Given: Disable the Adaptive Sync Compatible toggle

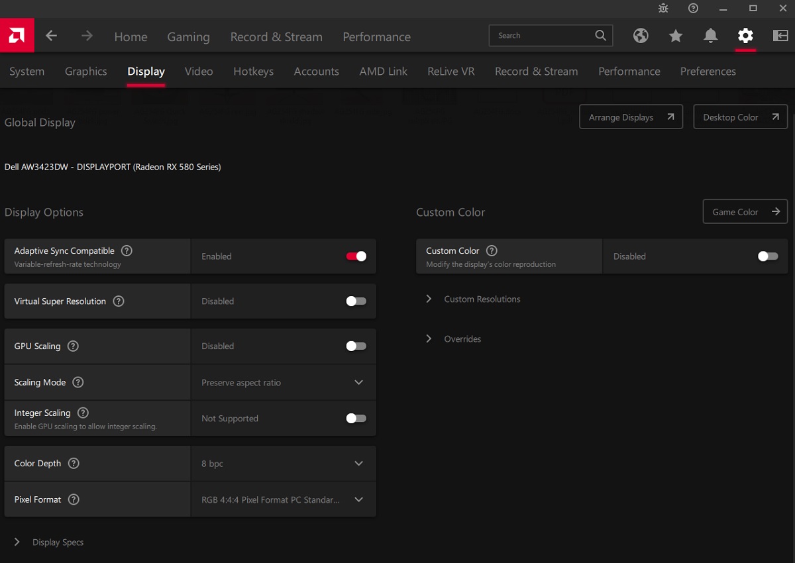Looking at the screenshot, I should point(356,256).
